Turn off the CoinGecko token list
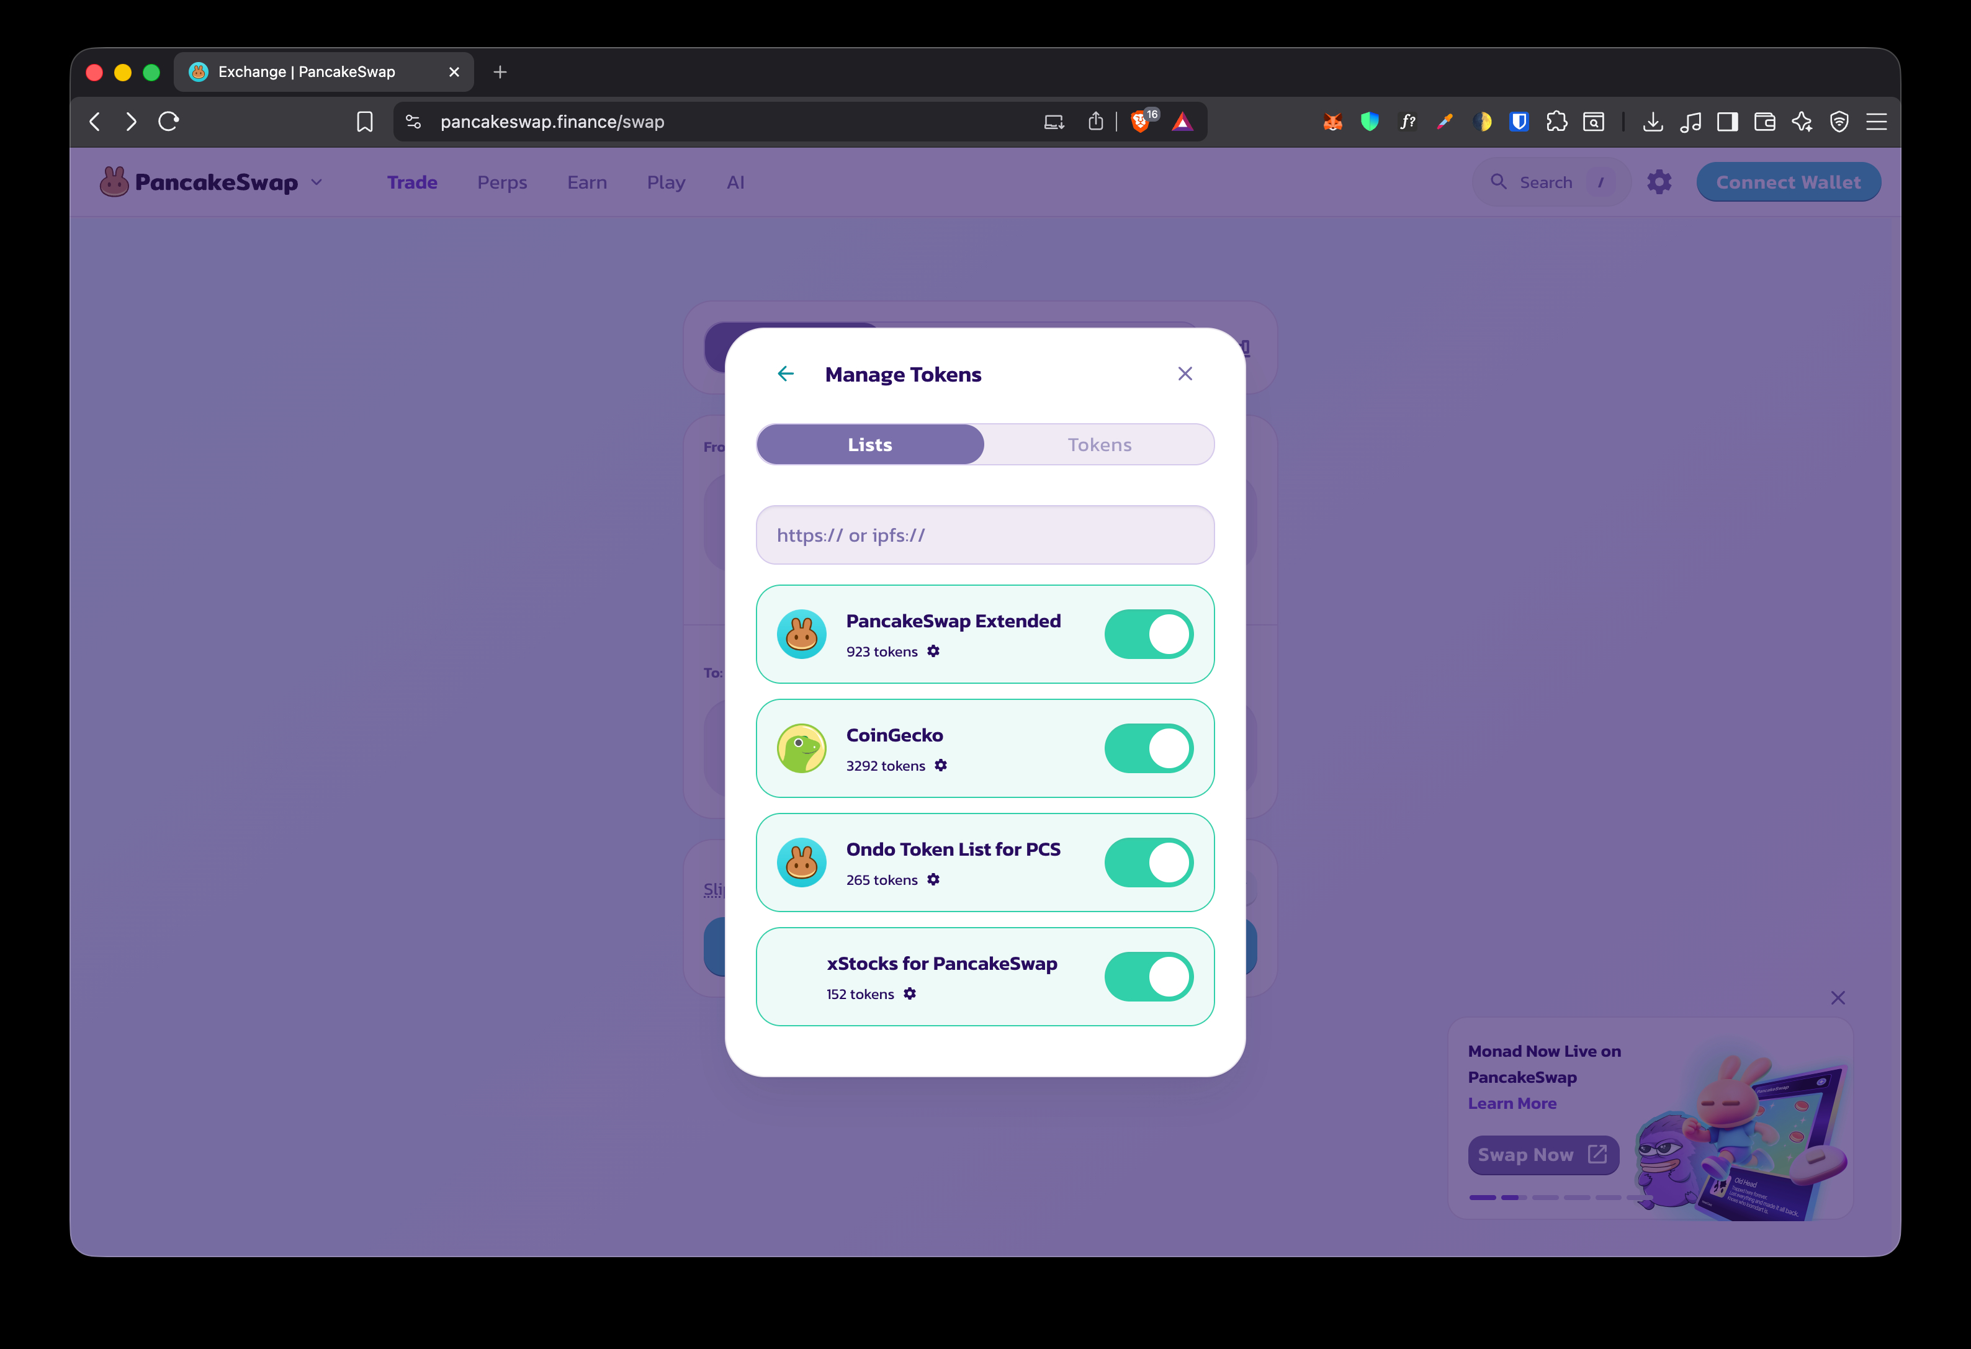Viewport: 1971px width, 1349px height. 1149,749
